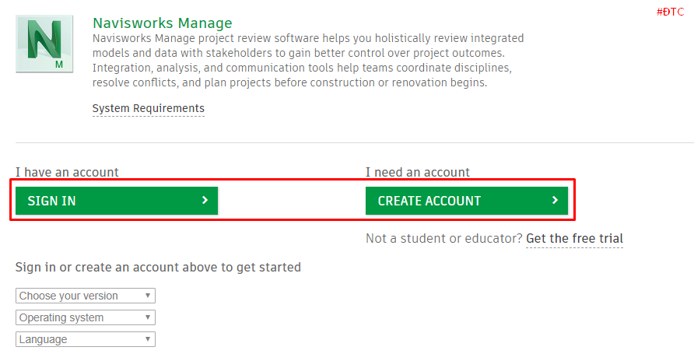Click the 'Not a student or educator?' text

point(443,239)
